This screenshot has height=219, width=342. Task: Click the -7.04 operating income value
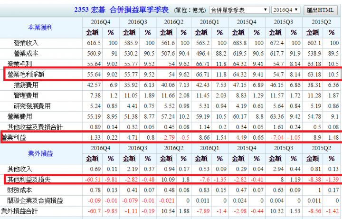[x=277, y=138]
